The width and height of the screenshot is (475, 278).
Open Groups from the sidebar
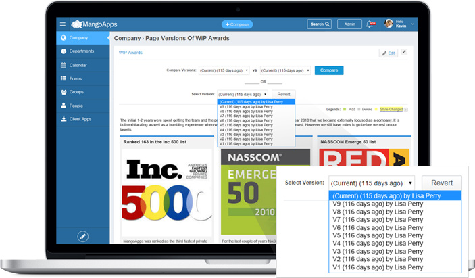(x=83, y=92)
